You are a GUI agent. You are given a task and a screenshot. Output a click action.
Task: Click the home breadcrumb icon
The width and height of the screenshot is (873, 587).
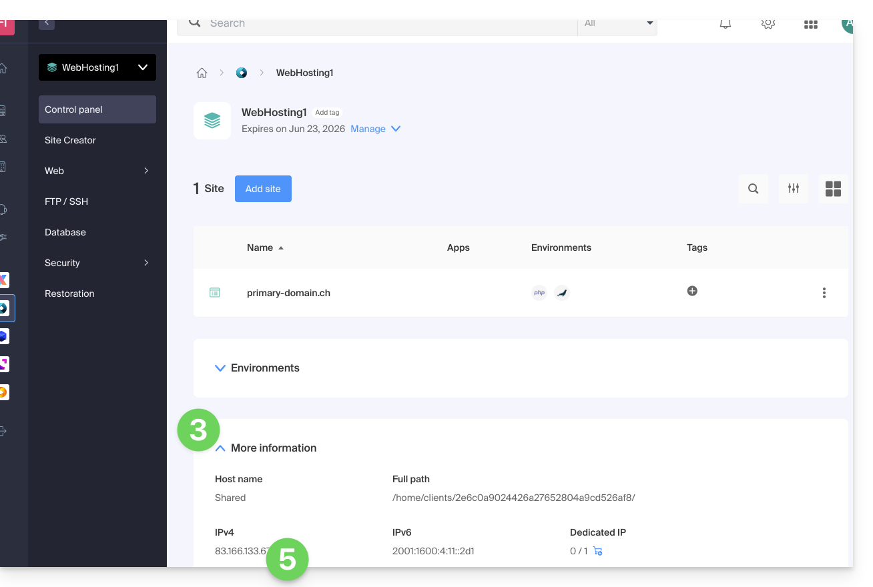202,73
